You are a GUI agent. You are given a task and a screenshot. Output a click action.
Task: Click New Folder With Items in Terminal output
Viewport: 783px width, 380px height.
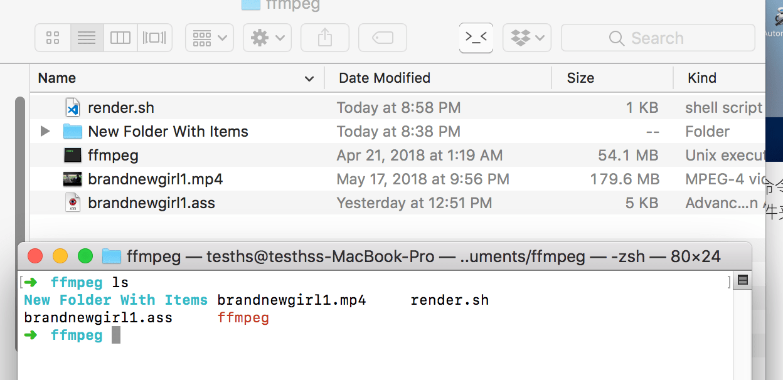[116, 300]
